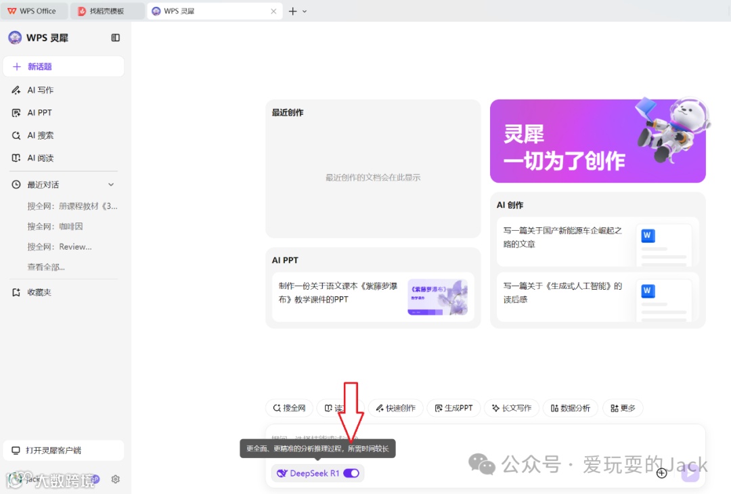The image size is (731, 494).
Task: Select the 长文写作 skill chip
Action: pyautogui.click(x=512, y=408)
